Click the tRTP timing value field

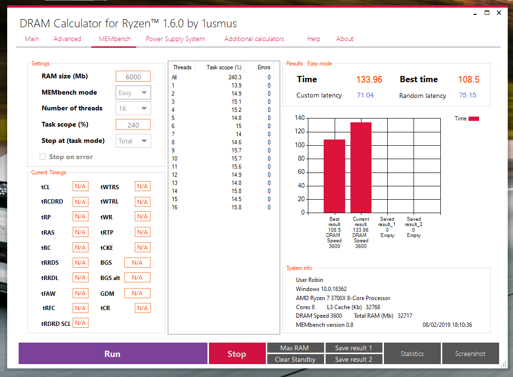tap(142, 232)
